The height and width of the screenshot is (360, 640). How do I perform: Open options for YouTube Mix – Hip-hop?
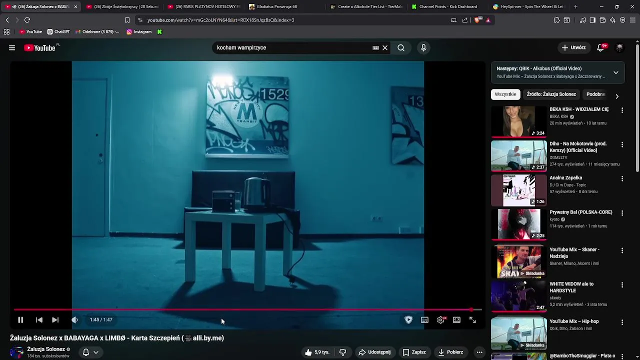point(622,322)
